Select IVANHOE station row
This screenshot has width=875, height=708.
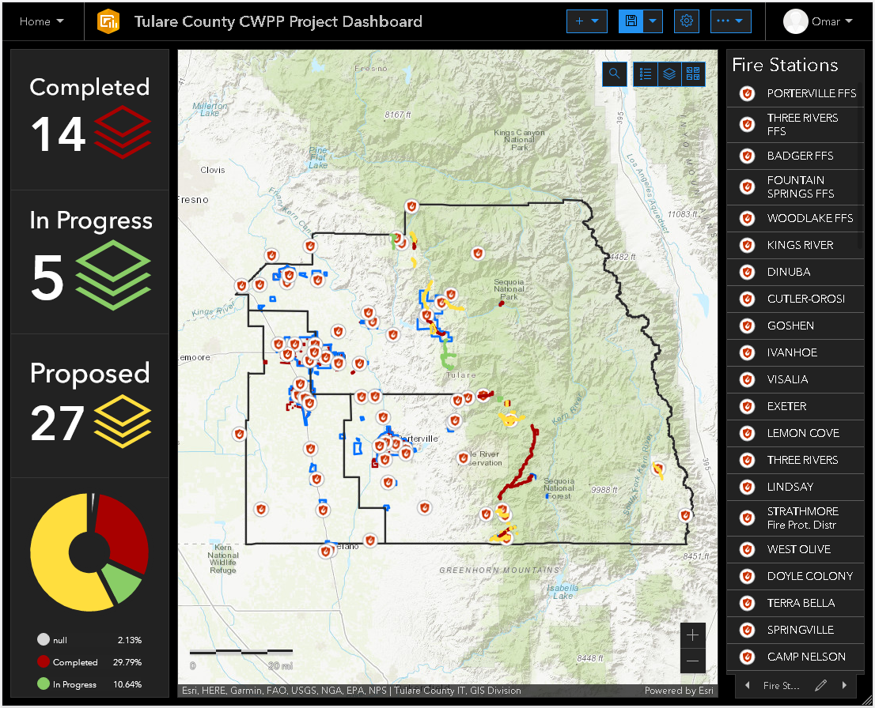[x=795, y=352]
